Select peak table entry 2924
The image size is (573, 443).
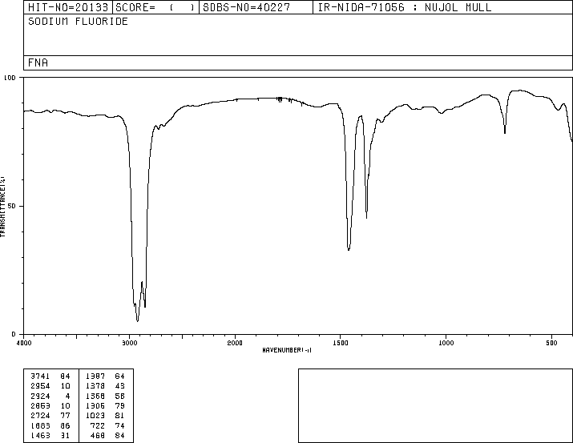pyautogui.click(x=40, y=396)
